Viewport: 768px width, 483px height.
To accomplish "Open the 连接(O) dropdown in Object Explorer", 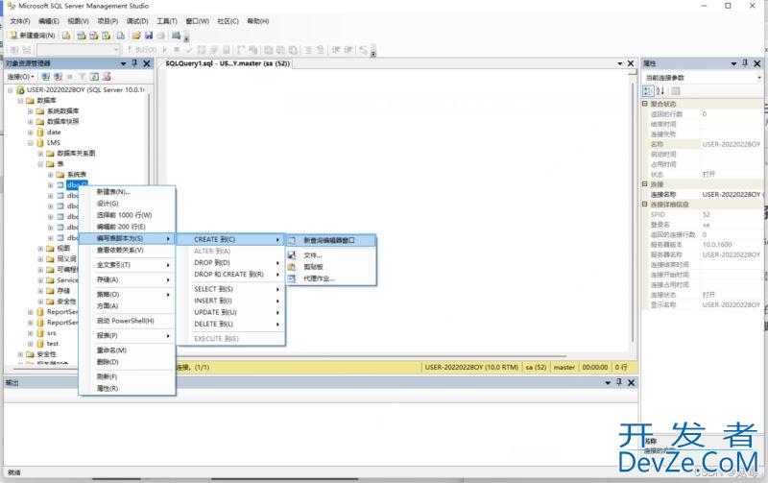I will tap(20, 77).
